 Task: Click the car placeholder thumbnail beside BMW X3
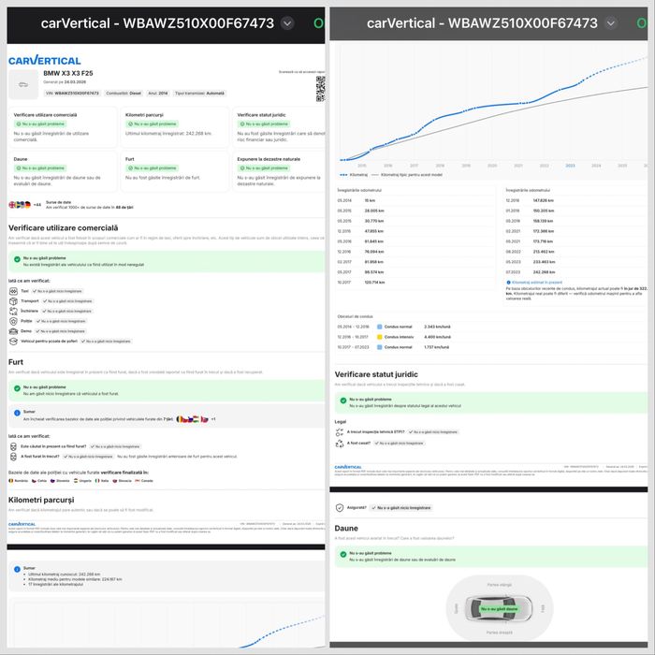23,85
